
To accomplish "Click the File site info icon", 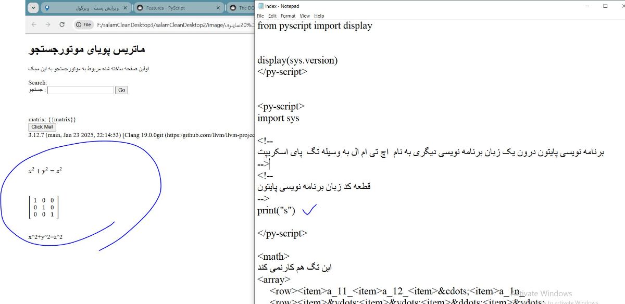I will [x=83, y=24].
